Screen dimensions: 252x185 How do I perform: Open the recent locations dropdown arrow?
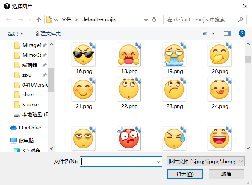tap(29, 19)
